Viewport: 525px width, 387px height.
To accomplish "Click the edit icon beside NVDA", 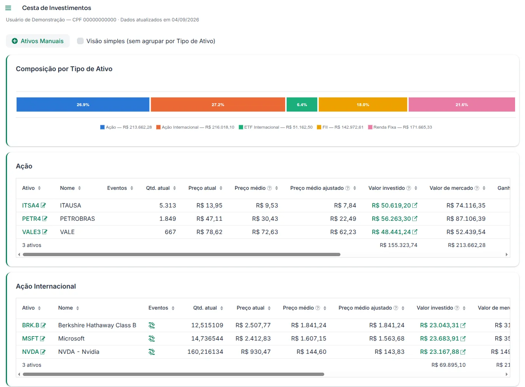I will (x=43, y=352).
